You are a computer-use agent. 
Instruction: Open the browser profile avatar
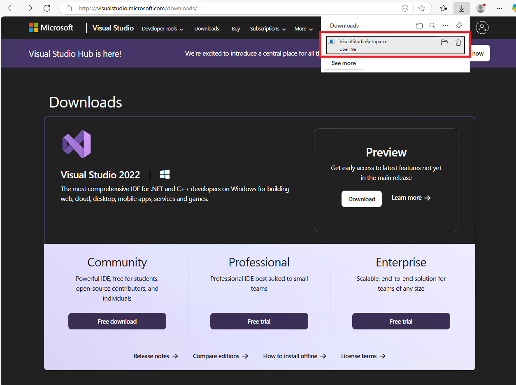click(481, 8)
